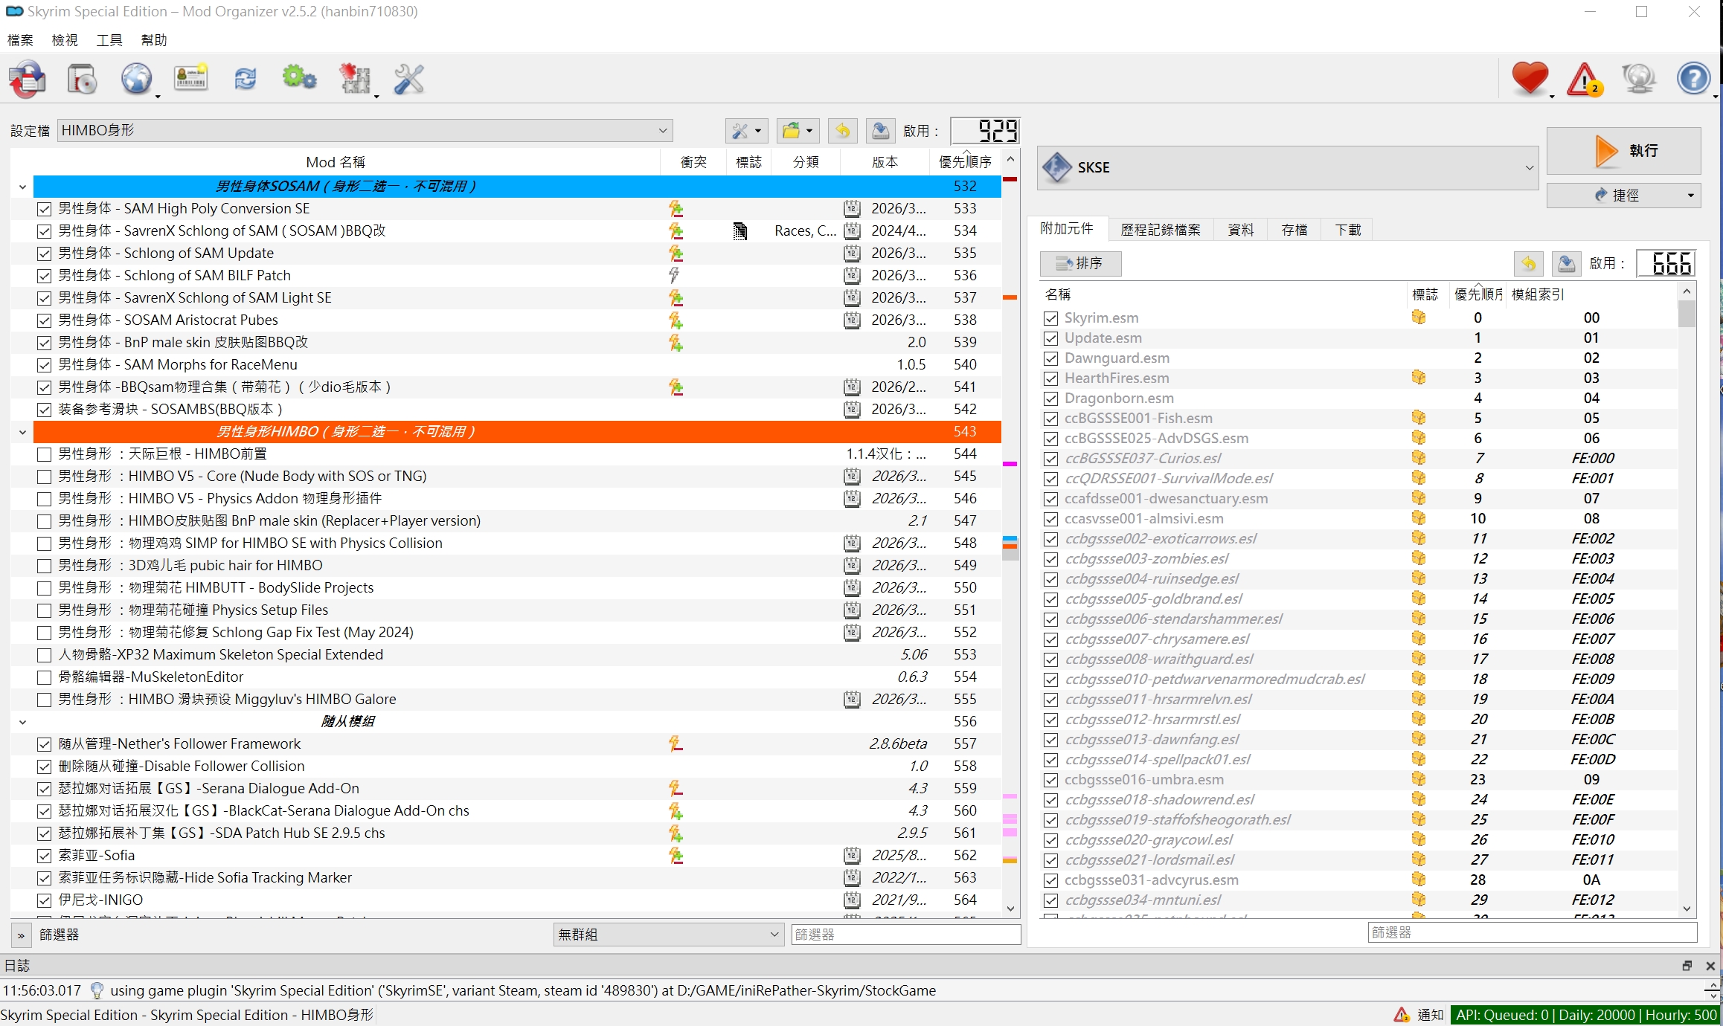Screen dimensions: 1723x1026
Task: Click the 排序 sort button
Action: (1080, 263)
